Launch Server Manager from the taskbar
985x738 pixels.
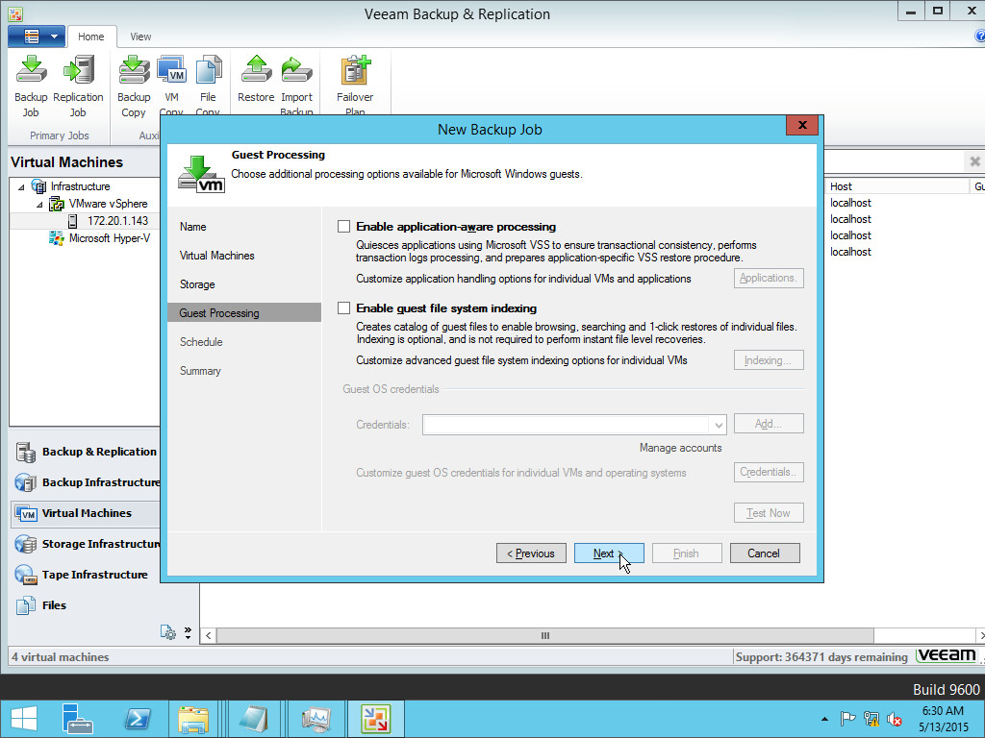[x=78, y=719]
